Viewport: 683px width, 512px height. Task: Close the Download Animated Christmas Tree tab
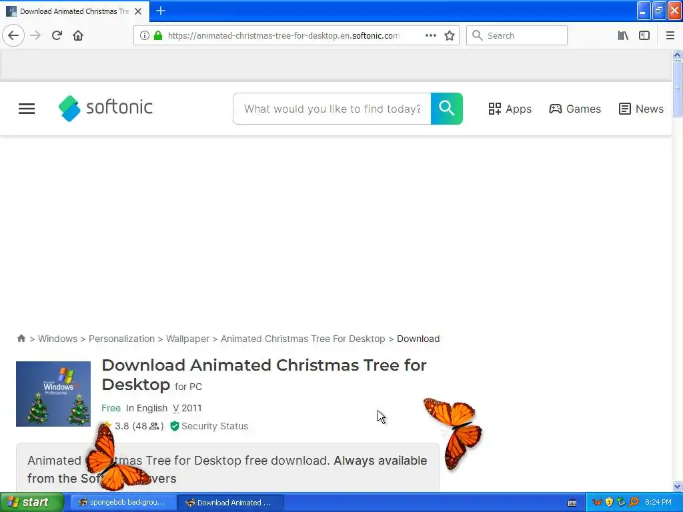coord(138,11)
